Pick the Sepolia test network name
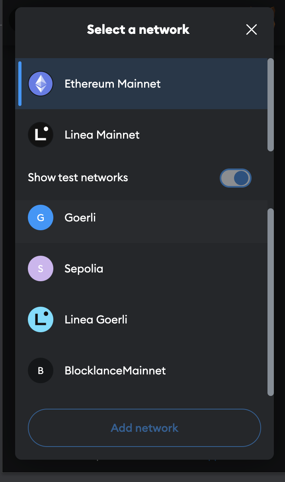 pyautogui.click(x=84, y=268)
